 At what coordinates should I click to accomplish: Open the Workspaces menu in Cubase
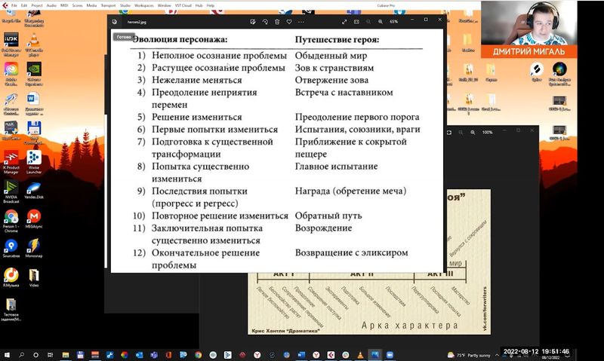tap(144, 5)
